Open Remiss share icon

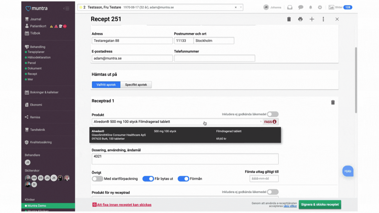point(27,117)
